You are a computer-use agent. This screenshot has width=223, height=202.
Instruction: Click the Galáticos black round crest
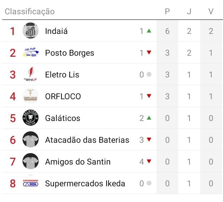(x=30, y=118)
